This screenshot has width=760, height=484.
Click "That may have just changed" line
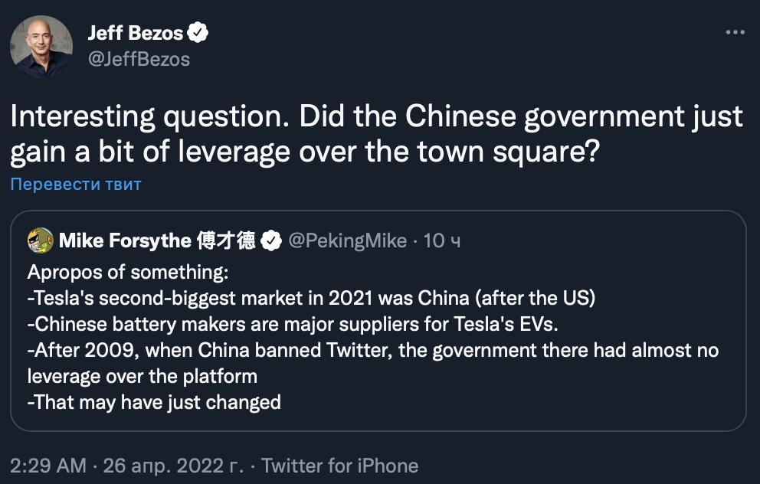point(154,401)
